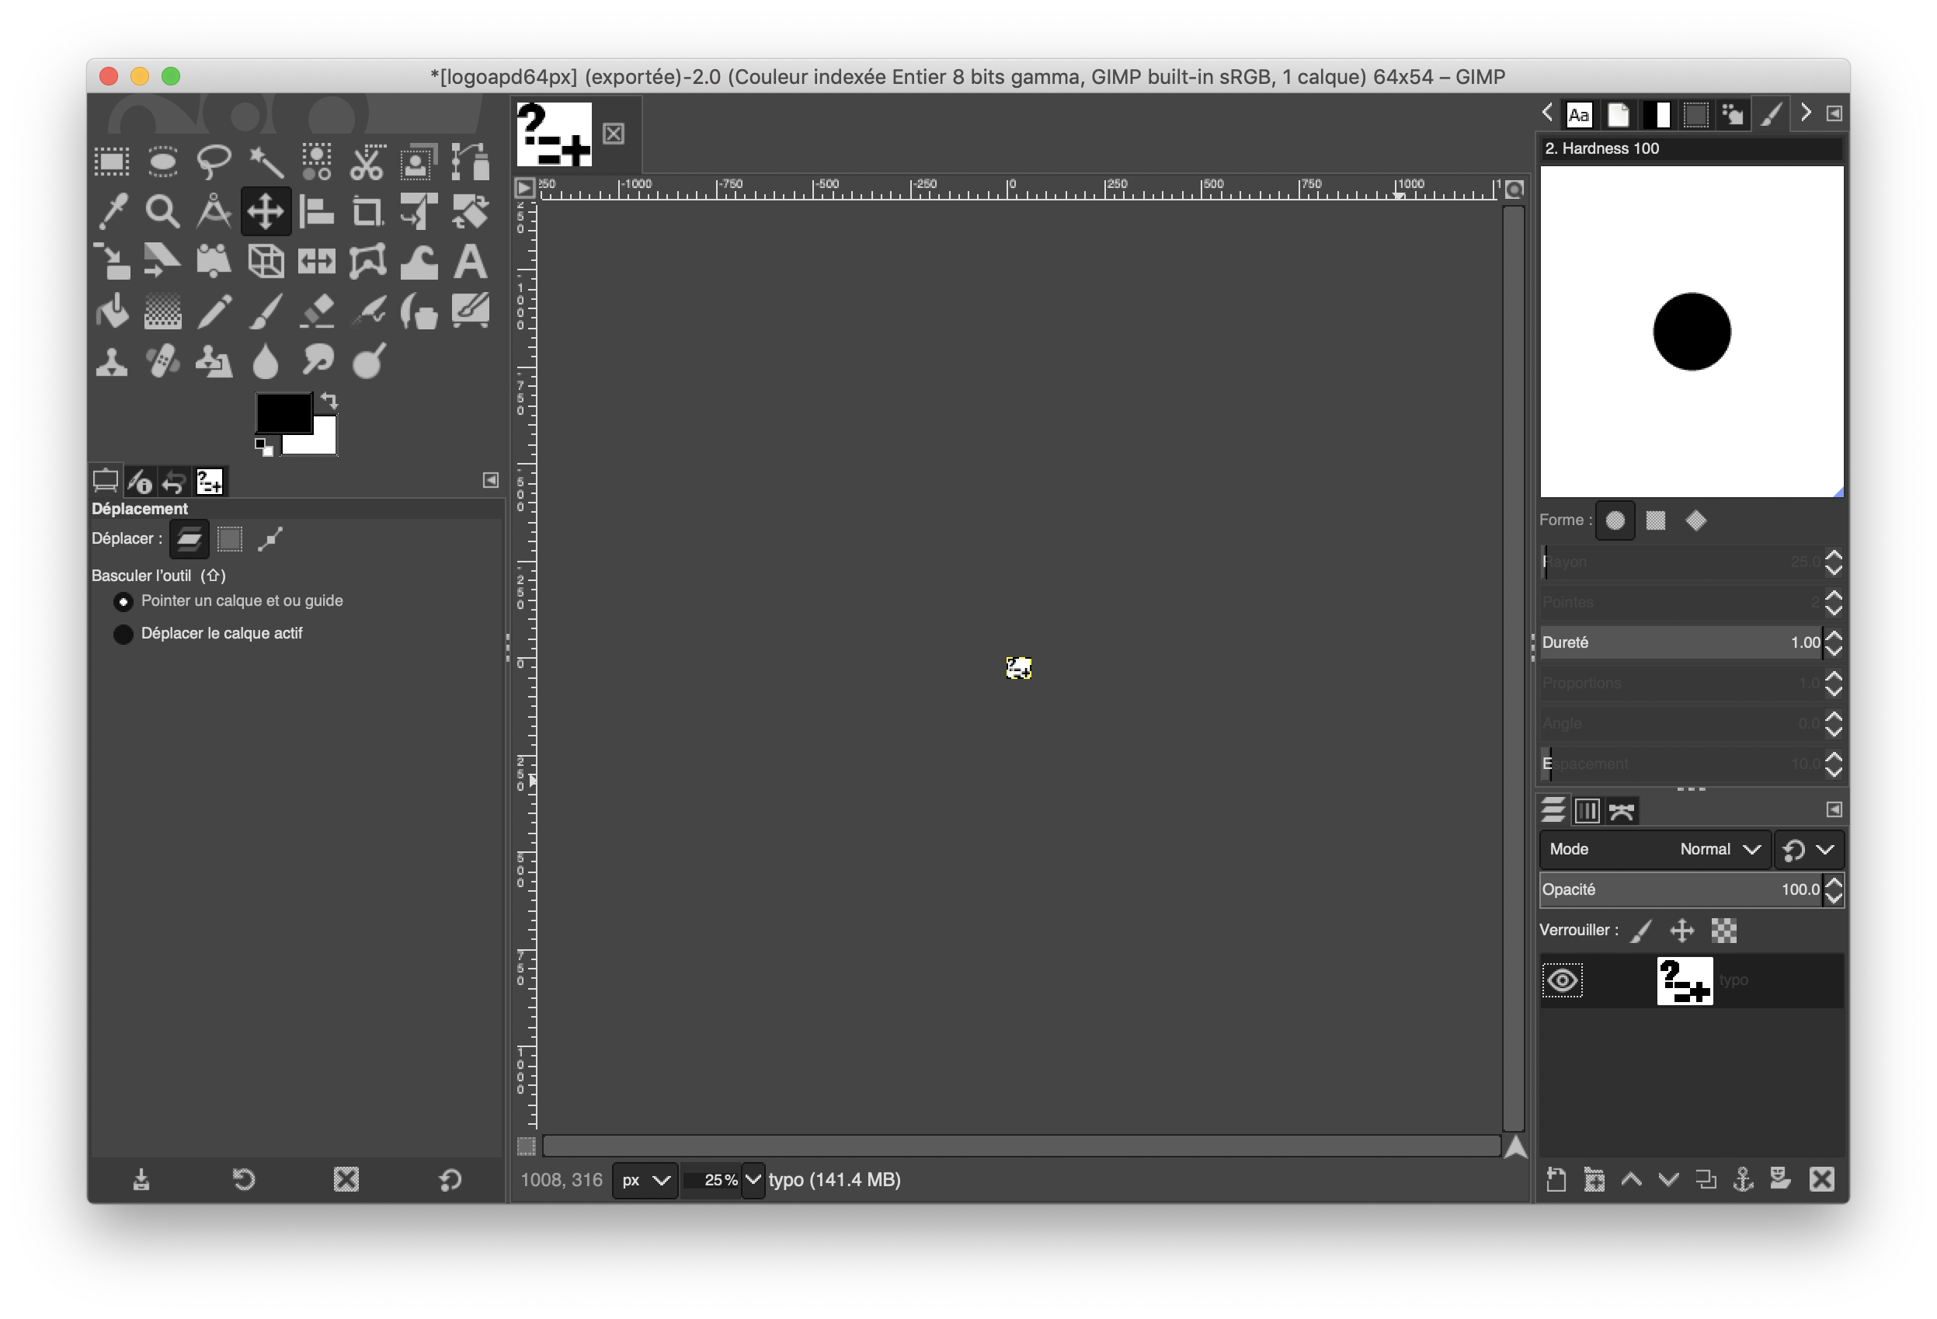Select the Fuzzy Select magic wand
The height and width of the screenshot is (1319, 1937).
pos(266,162)
